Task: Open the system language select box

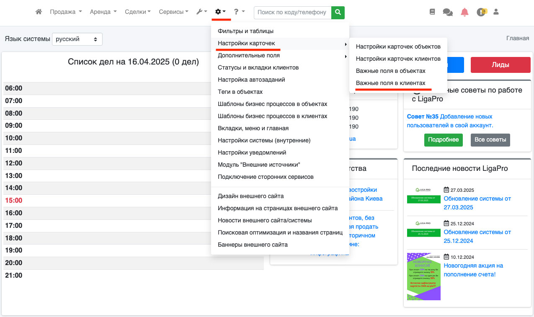Action: pyautogui.click(x=77, y=39)
